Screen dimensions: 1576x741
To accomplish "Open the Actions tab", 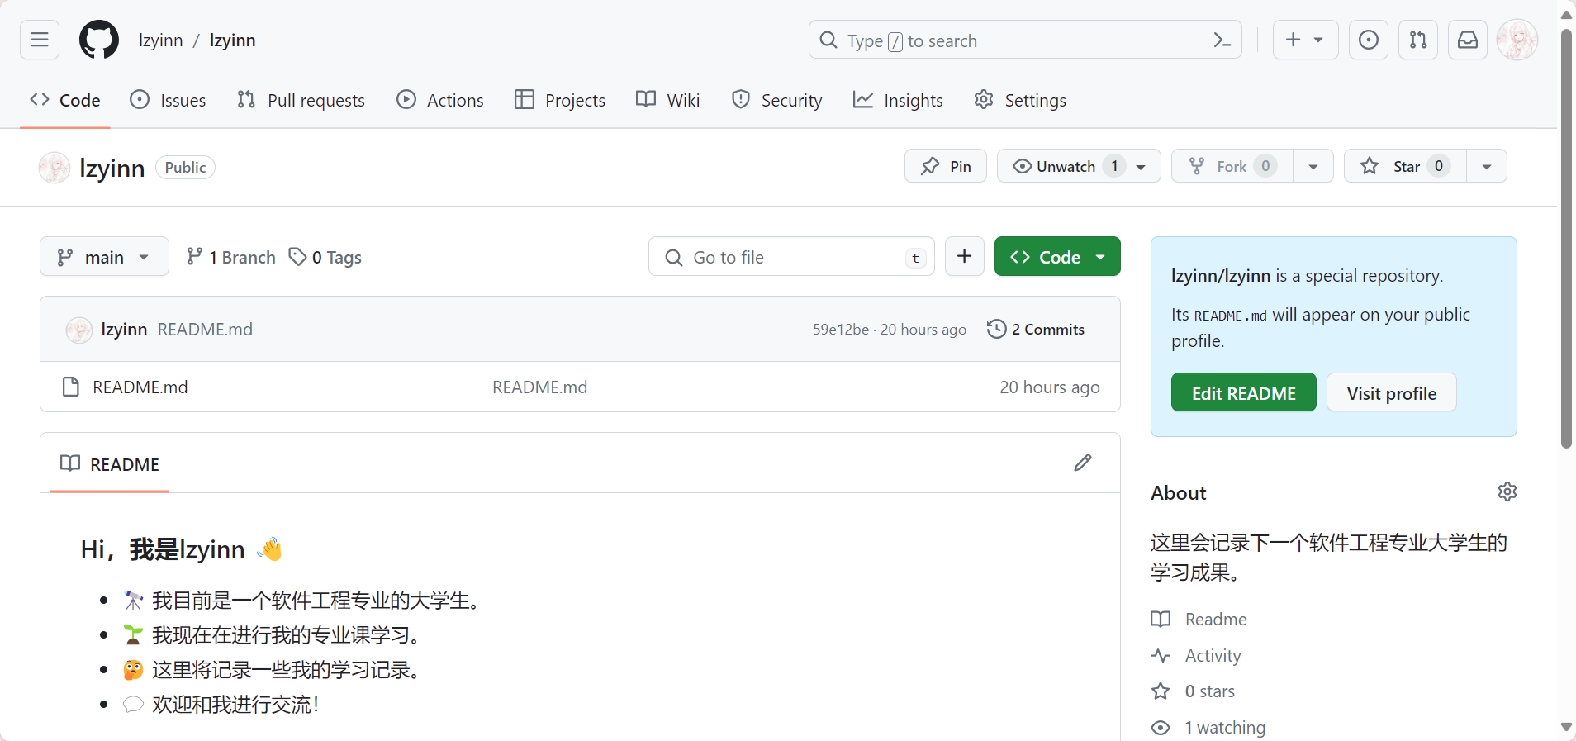I will [440, 100].
